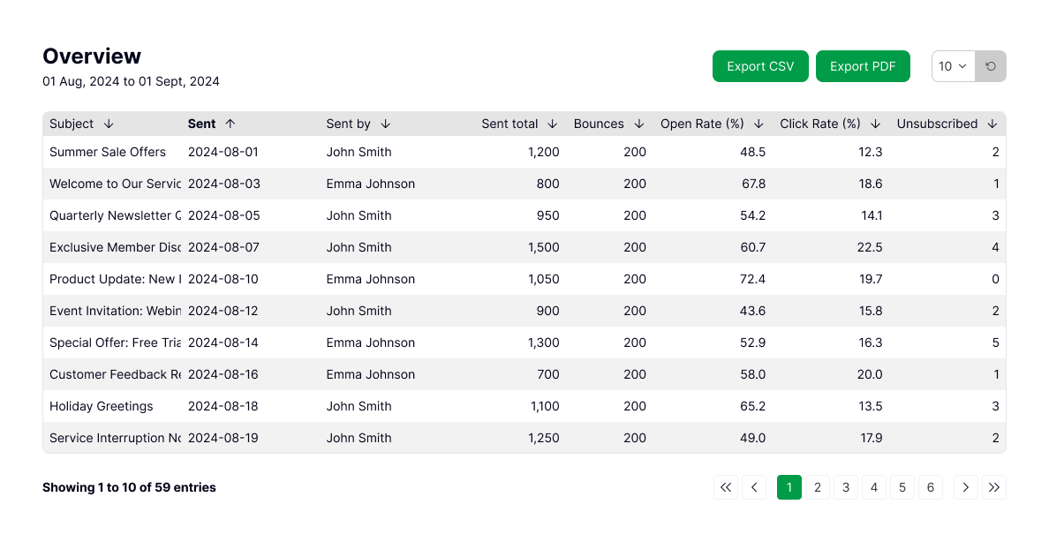Click the reset icon next to page size
This screenshot has width=1049, height=542.
click(x=991, y=66)
